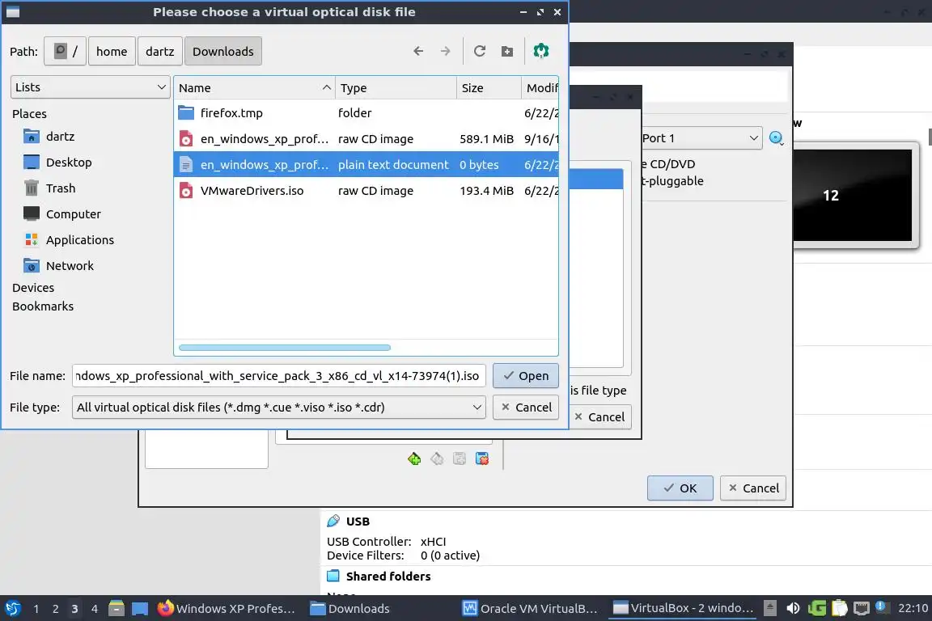Click the eject removable media tray icon
The image size is (932, 621).
pos(770,609)
